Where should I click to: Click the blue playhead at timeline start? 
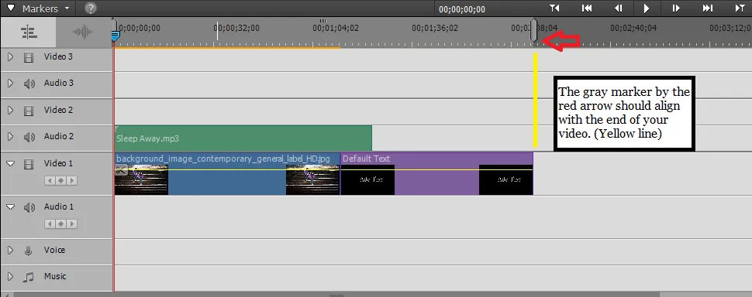coord(115,36)
